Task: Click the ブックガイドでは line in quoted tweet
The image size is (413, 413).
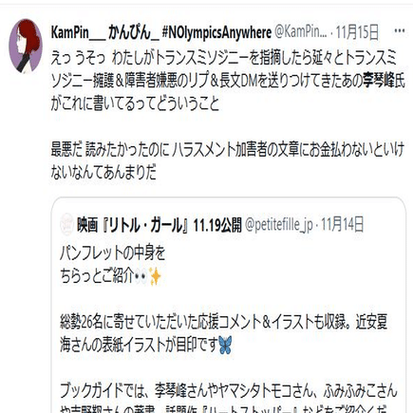Action: [229, 390]
